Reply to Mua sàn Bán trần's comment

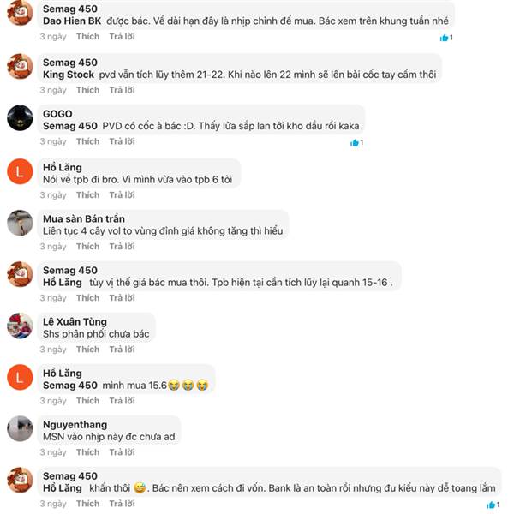[x=122, y=247]
